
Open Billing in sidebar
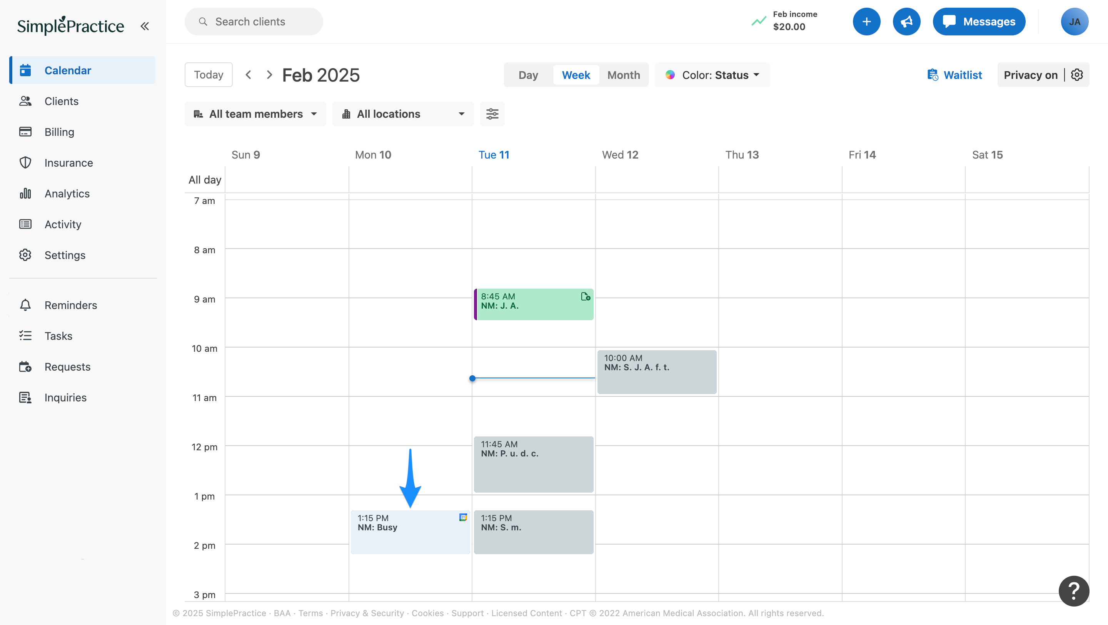[x=59, y=132]
